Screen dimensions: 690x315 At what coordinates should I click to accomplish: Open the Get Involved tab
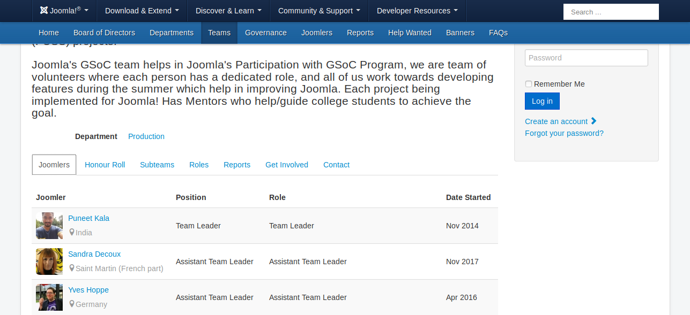(x=286, y=165)
